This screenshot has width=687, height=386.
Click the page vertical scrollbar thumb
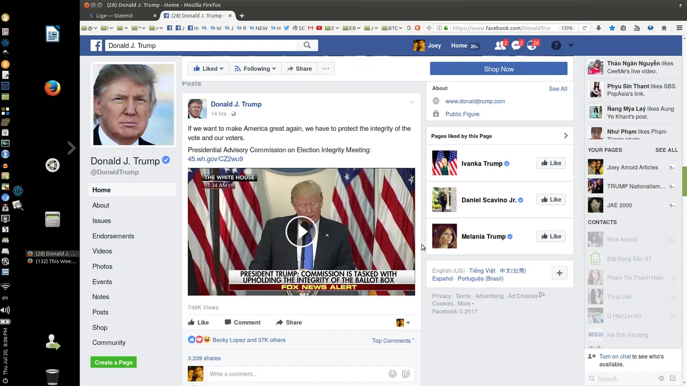point(684,181)
